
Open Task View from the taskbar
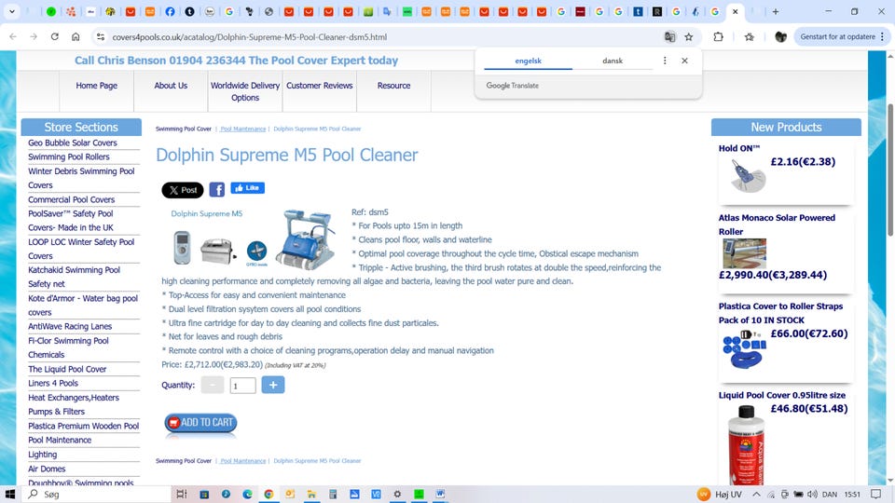click(182, 494)
